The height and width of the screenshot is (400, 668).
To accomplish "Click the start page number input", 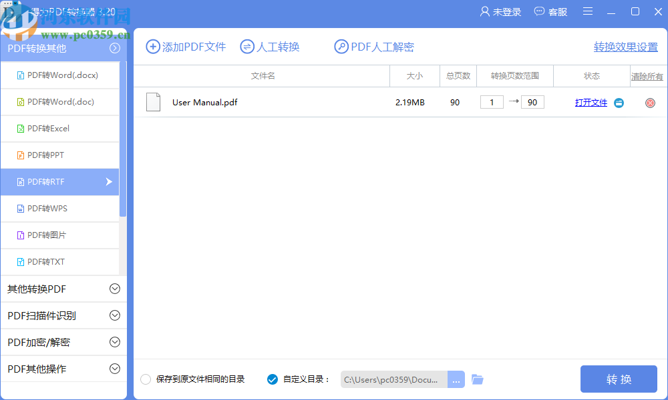I will pos(492,102).
